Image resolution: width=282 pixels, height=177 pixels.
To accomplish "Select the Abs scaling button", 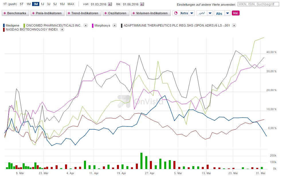I will [x=219, y=13].
